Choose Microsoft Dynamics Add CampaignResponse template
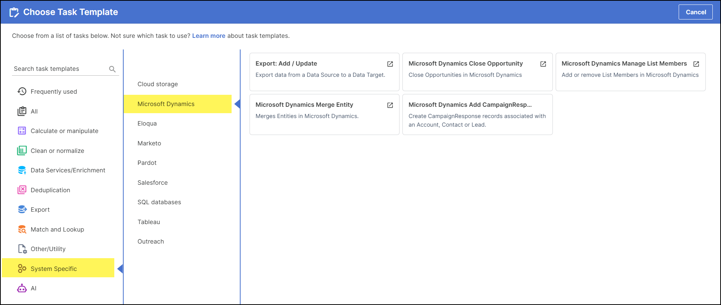 [x=477, y=114]
